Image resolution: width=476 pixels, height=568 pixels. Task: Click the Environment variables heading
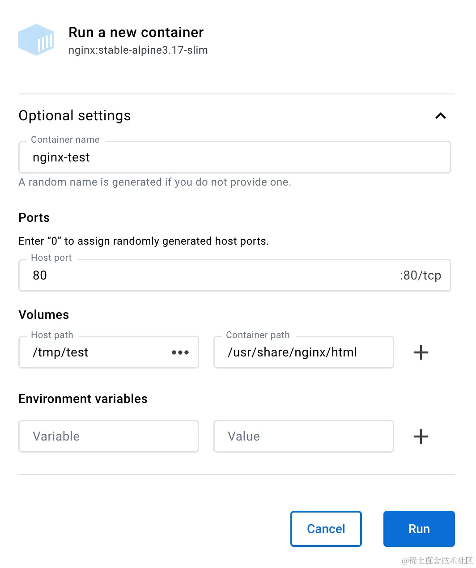tap(83, 399)
